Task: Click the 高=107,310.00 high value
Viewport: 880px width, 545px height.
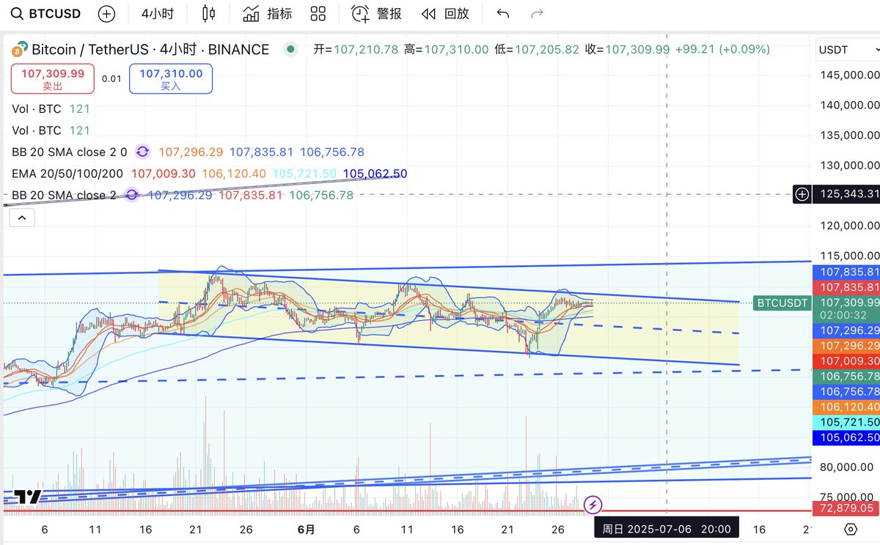Action: coord(446,50)
